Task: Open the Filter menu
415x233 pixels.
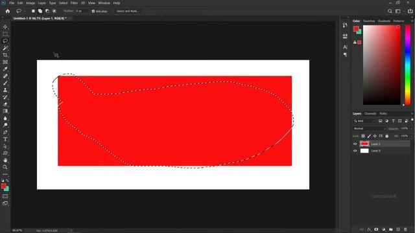Action: tap(74, 3)
